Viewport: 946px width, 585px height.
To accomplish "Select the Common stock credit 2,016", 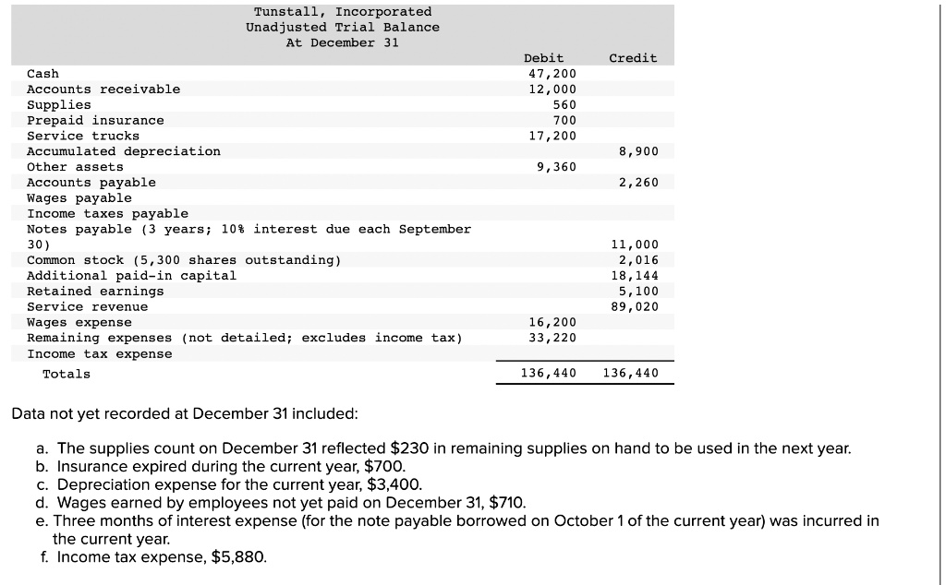I will coord(638,260).
